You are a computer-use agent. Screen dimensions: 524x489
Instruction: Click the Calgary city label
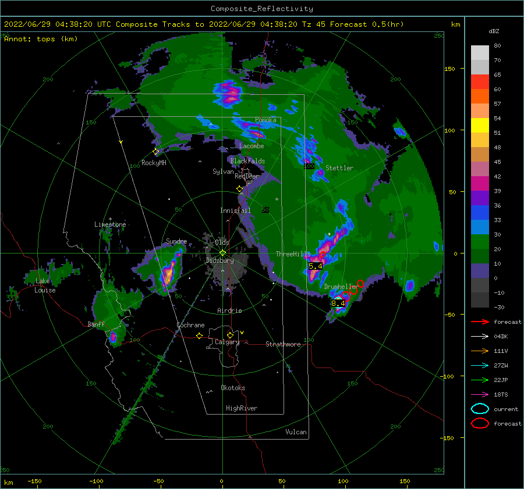click(x=227, y=342)
